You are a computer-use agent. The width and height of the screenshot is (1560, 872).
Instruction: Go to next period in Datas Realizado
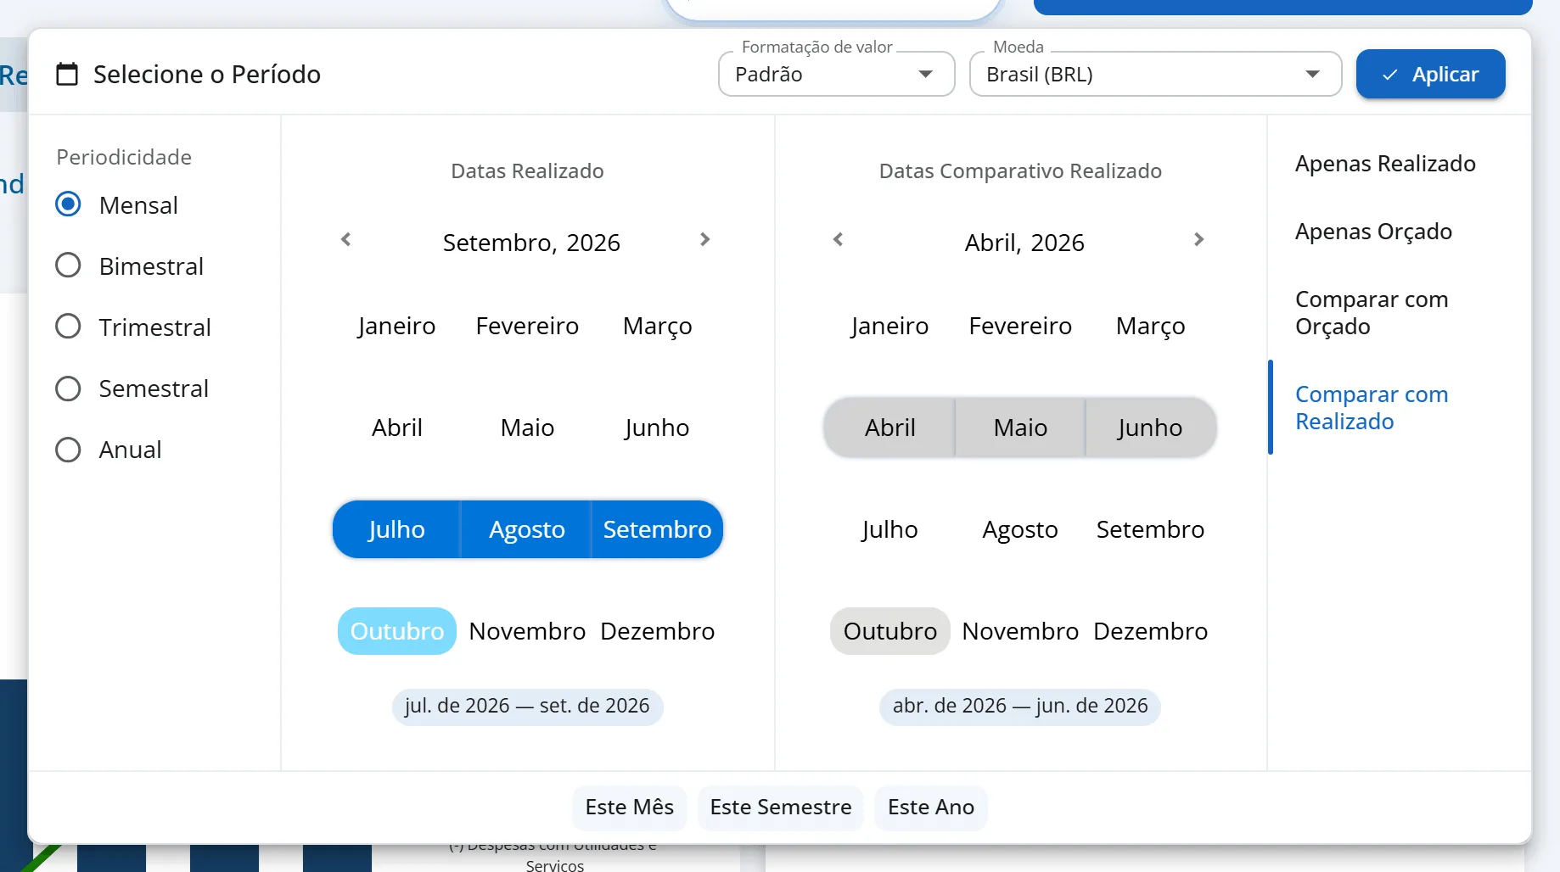[704, 240]
